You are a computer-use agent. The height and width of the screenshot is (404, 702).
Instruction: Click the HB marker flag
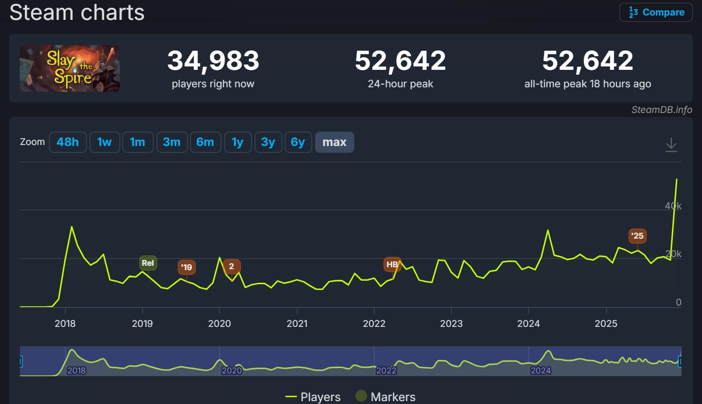(x=392, y=265)
